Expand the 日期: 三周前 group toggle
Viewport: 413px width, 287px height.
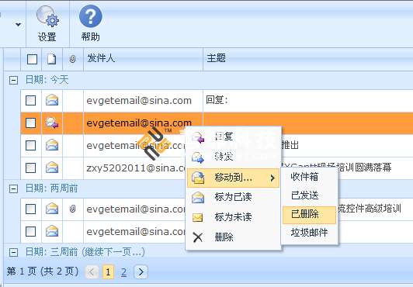(x=13, y=252)
